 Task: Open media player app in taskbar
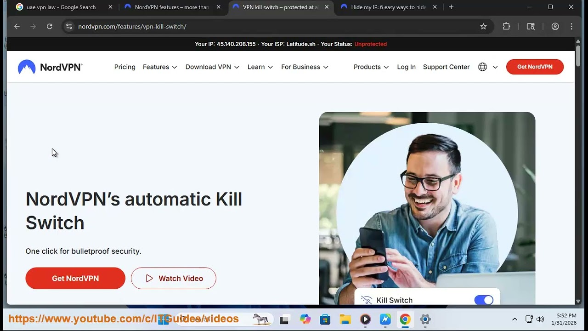click(x=365, y=319)
